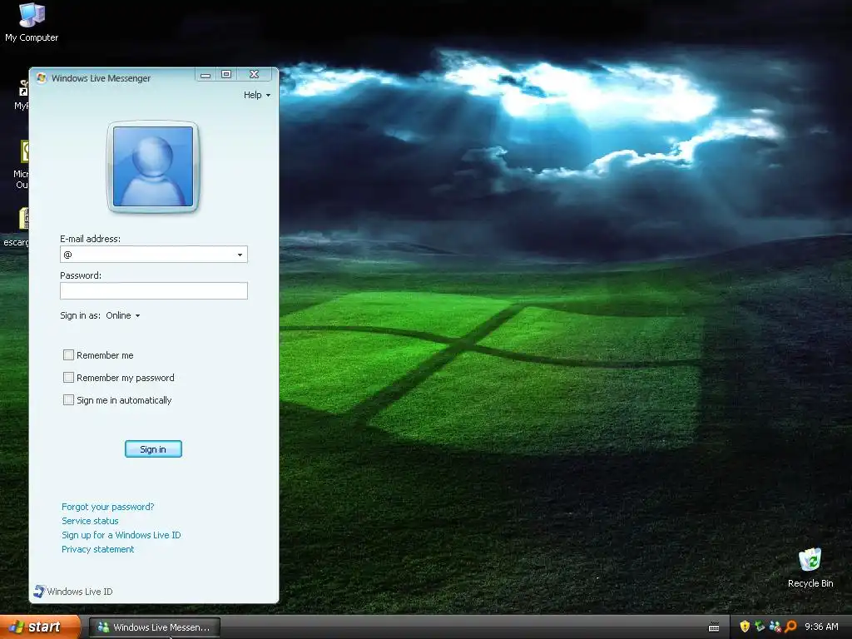Click into the Password field
The image size is (852, 639).
154,290
